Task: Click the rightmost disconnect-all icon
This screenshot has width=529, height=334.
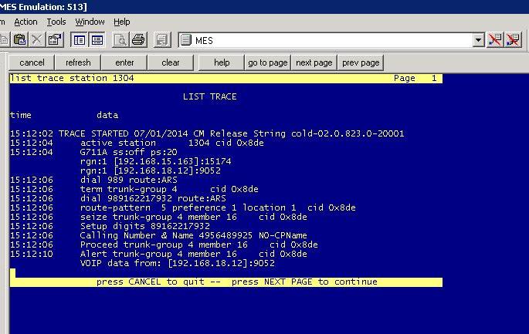Action: [x=513, y=40]
